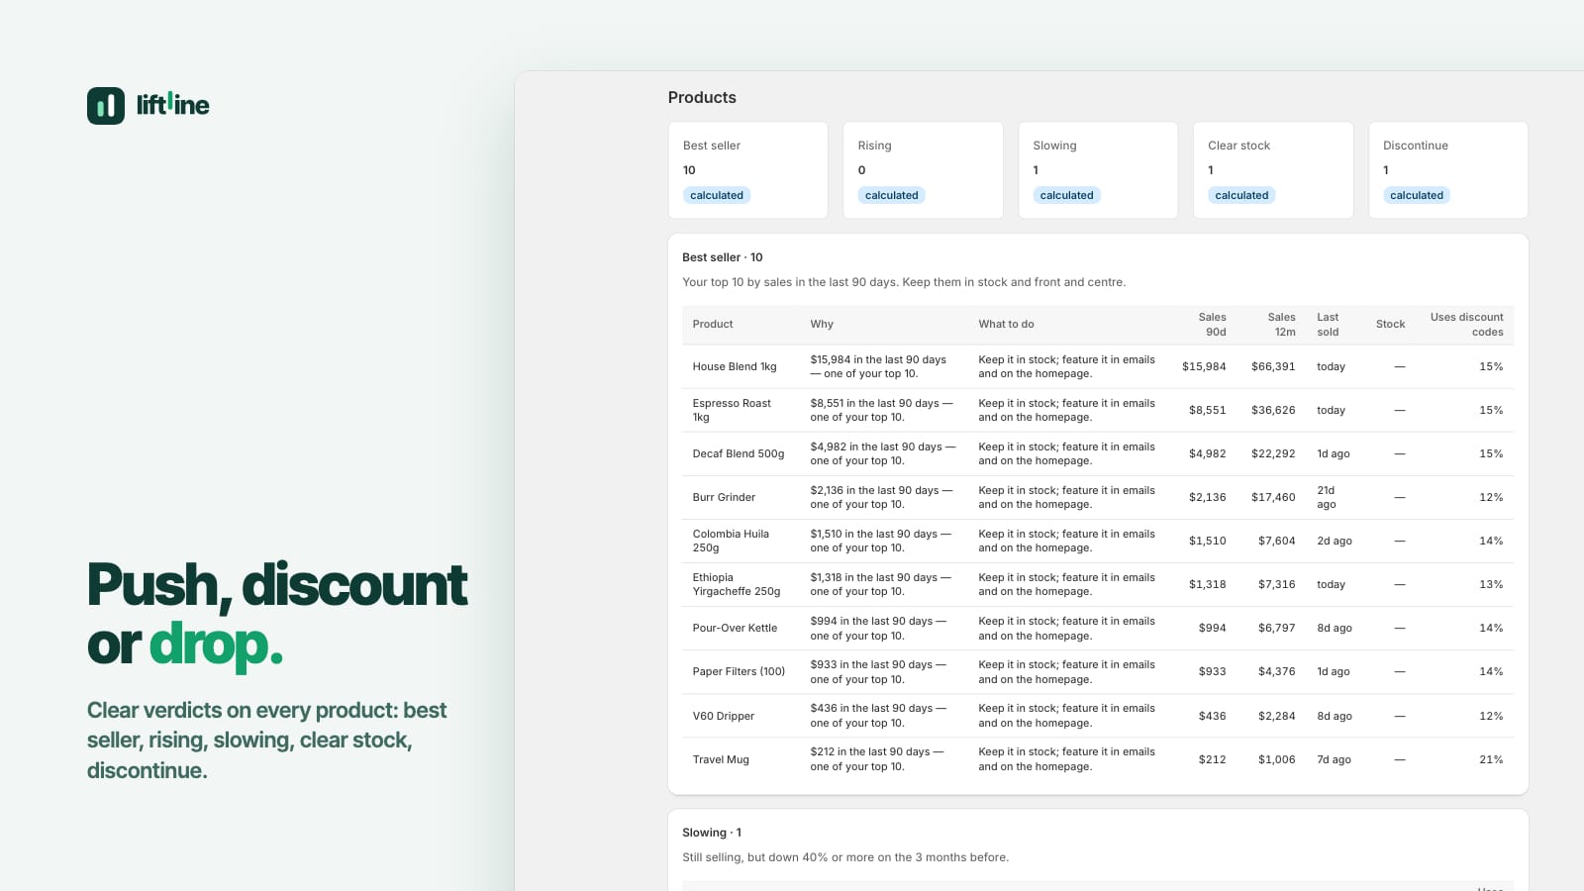Open the Rising summary card
The height and width of the screenshot is (891, 1584).
[x=923, y=170]
